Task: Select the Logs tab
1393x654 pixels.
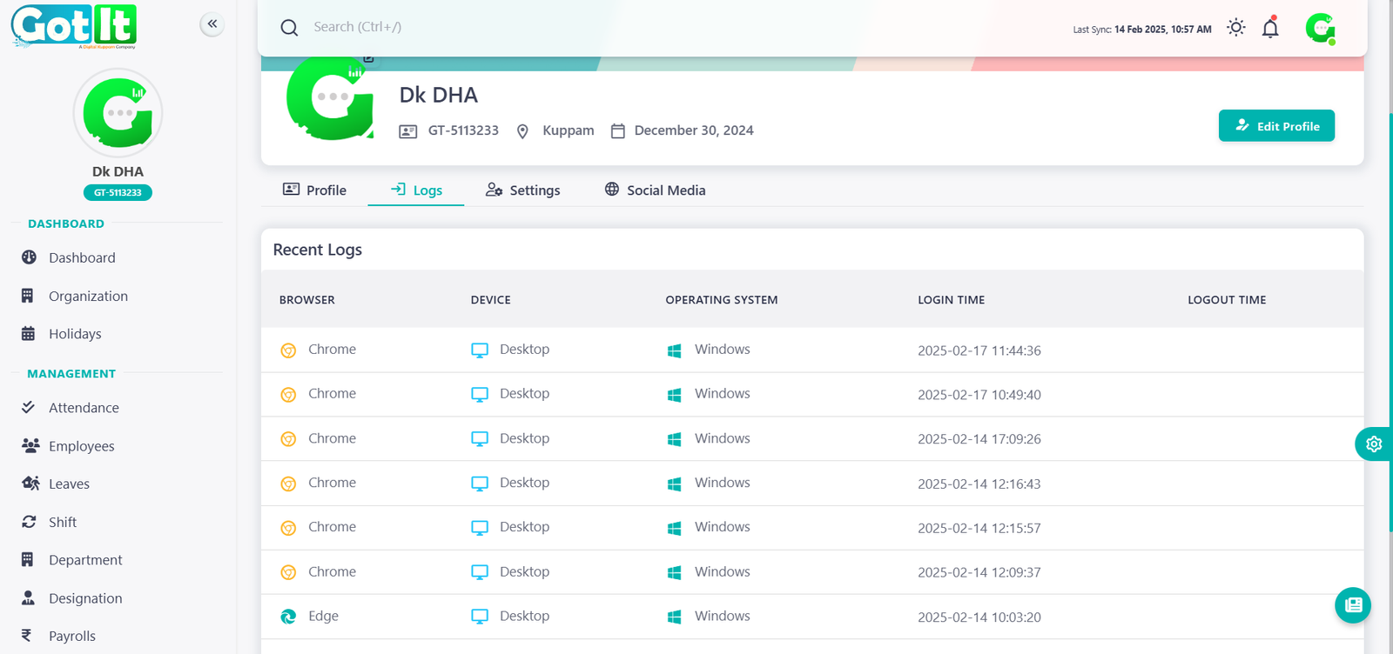Action: [x=416, y=190]
